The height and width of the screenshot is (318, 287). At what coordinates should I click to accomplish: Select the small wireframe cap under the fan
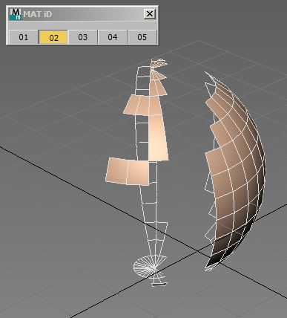[x=159, y=284]
